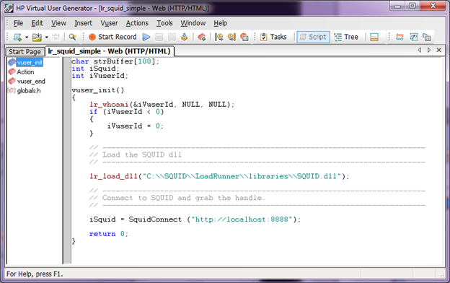Click the Compile script icon
450x283 pixels.
pos(184,37)
